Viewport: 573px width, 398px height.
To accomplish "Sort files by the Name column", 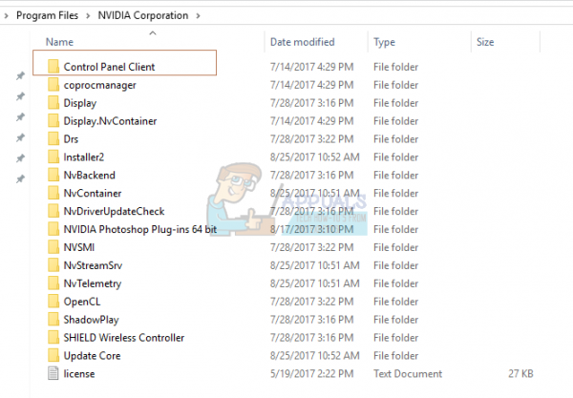I will [x=59, y=42].
